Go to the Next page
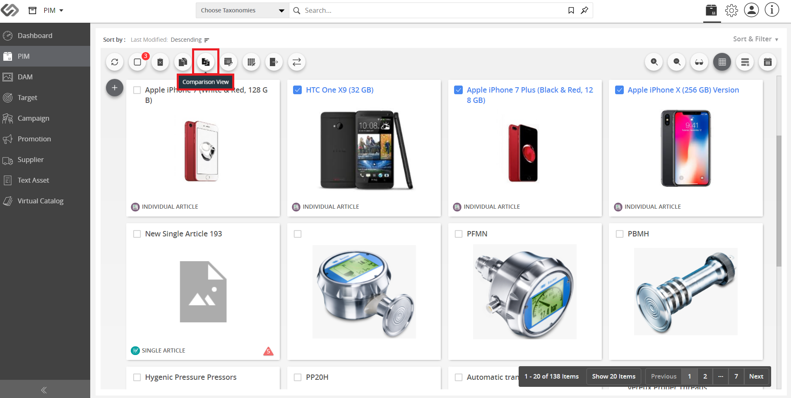 point(756,377)
